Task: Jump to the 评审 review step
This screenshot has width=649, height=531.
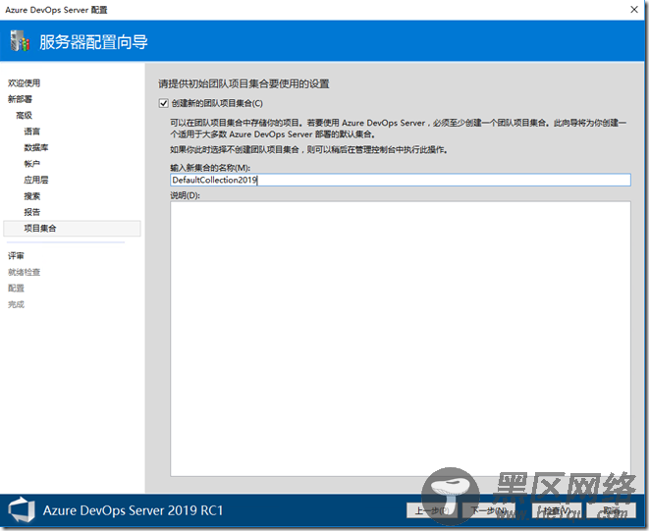Action: pyautogui.click(x=16, y=256)
